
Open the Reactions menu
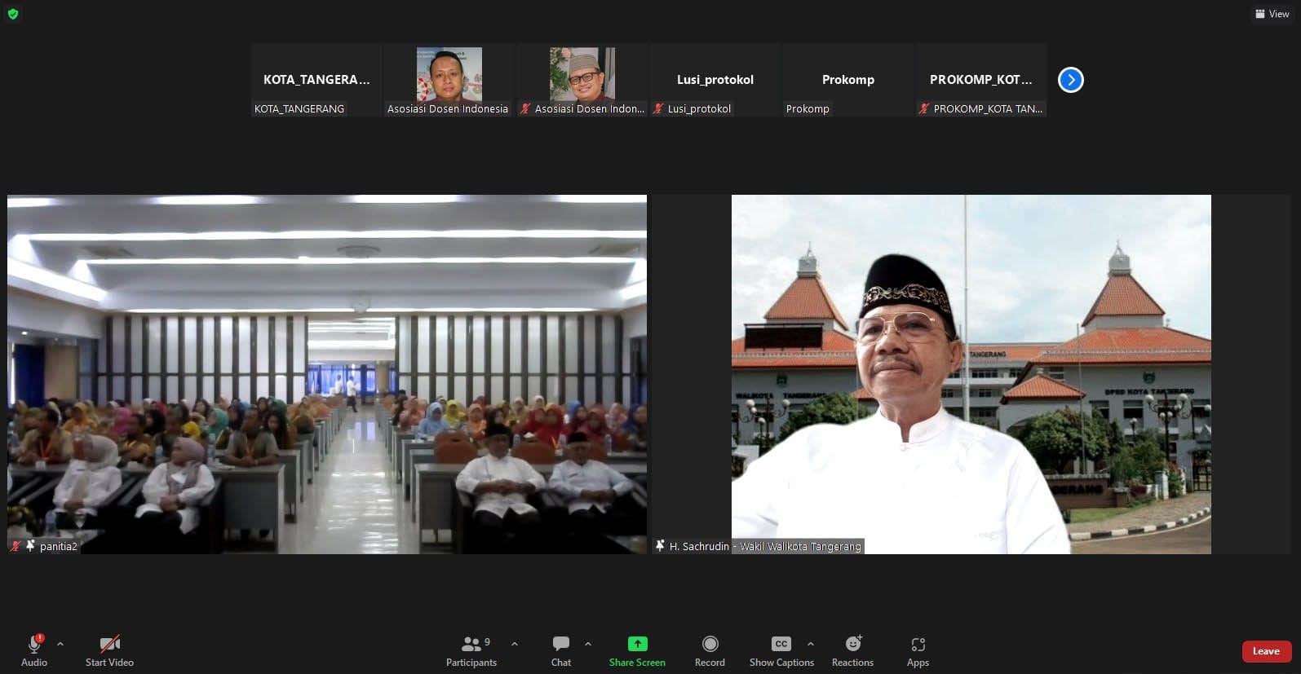(x=852, y=650)
